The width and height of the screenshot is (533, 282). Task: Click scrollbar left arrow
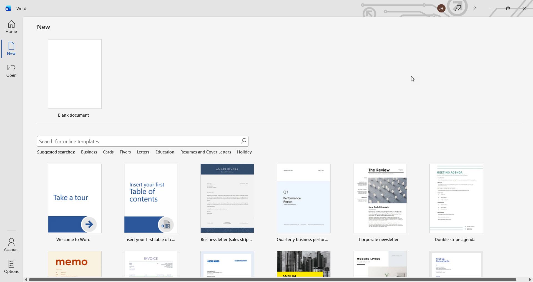coord(26,280)
